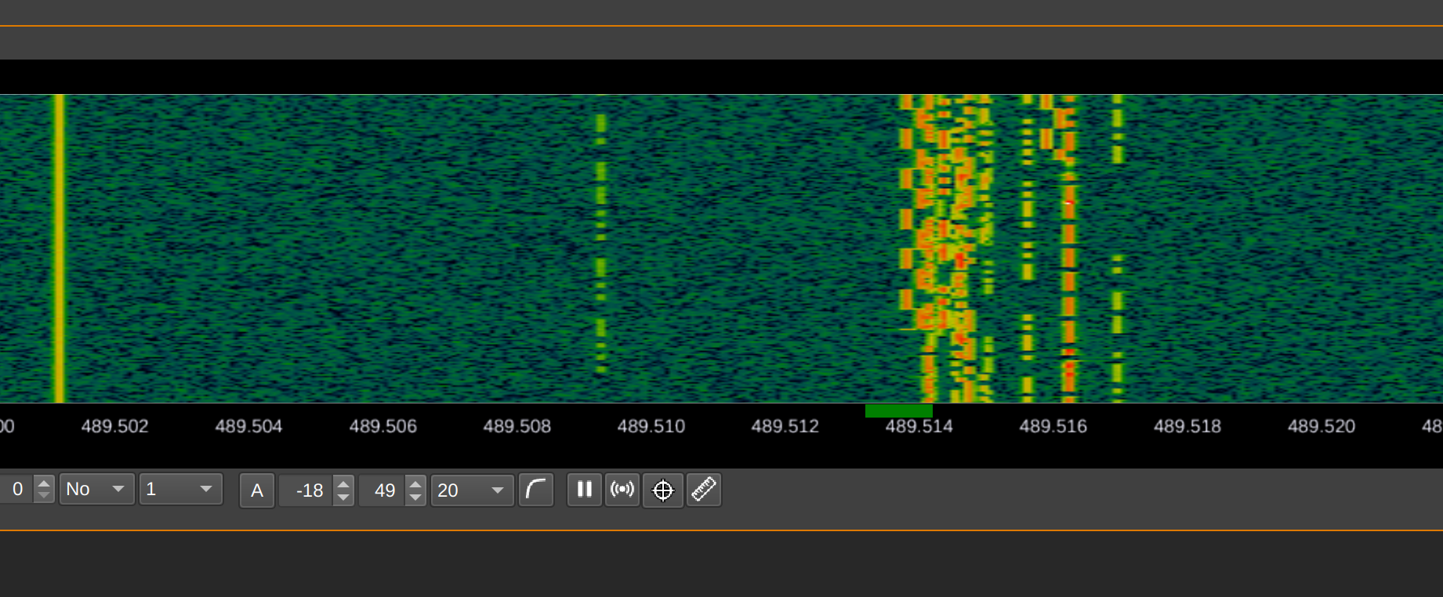Image resolution: width=1443 pixels, height=597 pixels.
Task: Toggle the 'A' auto button
Action: pos(256,490)
